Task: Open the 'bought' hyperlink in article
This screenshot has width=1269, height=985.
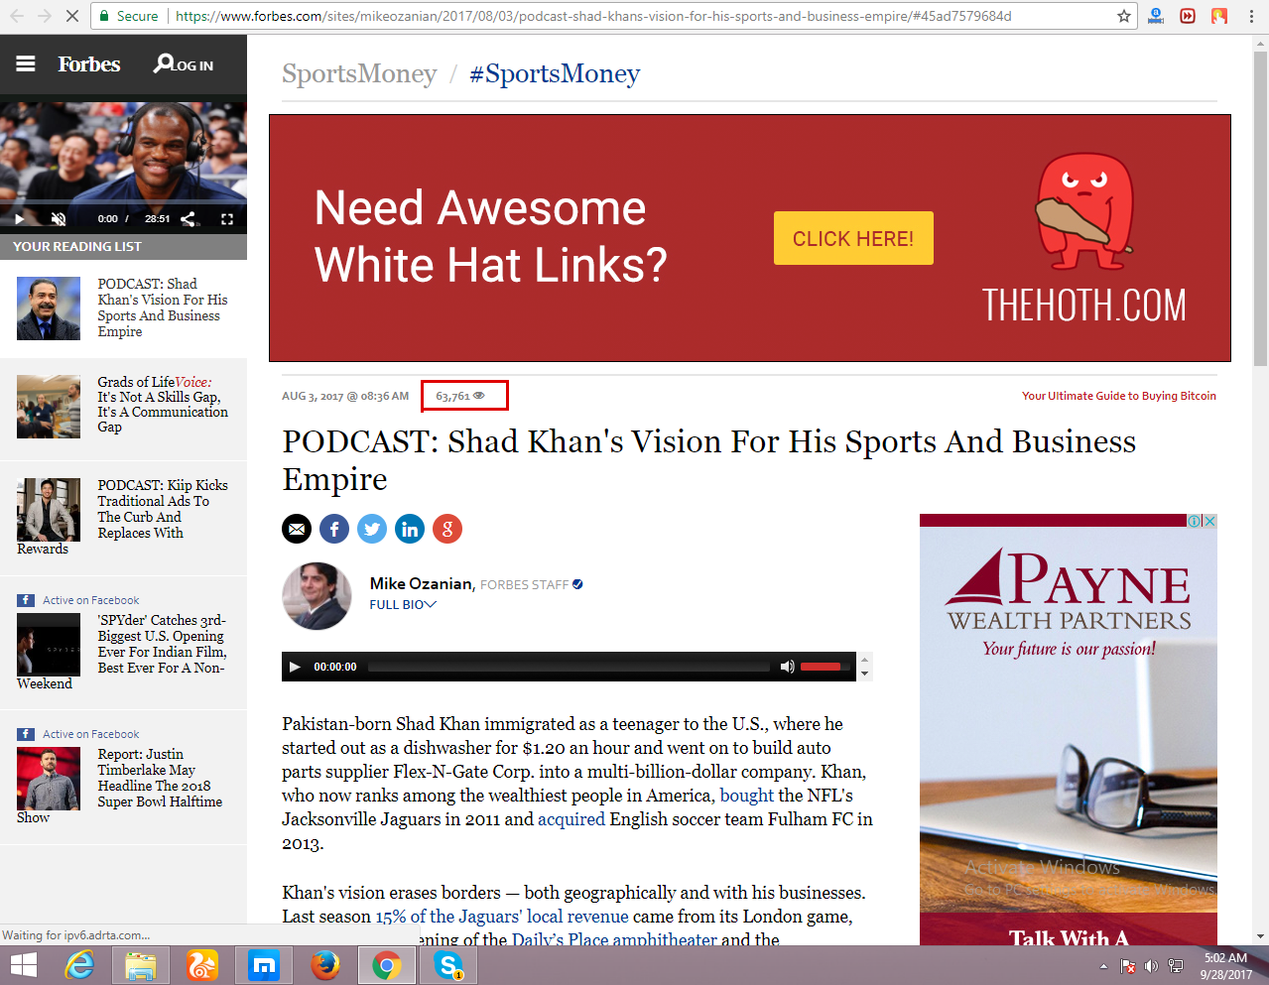Action: 747,796
